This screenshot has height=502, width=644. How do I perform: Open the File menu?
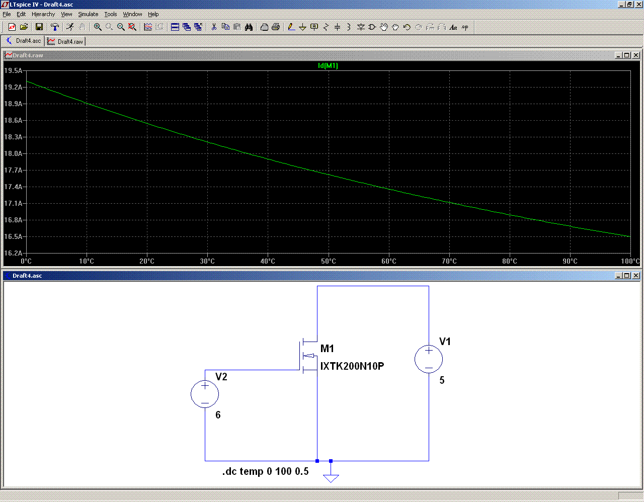coord(7,14)
